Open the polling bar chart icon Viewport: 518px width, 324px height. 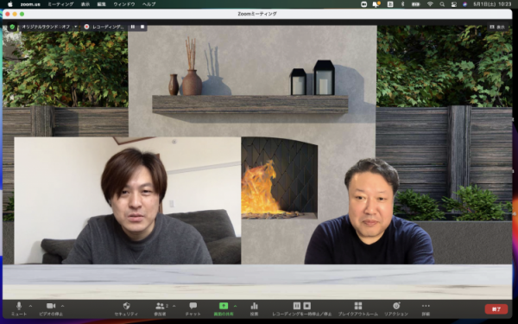pos(254,306)
